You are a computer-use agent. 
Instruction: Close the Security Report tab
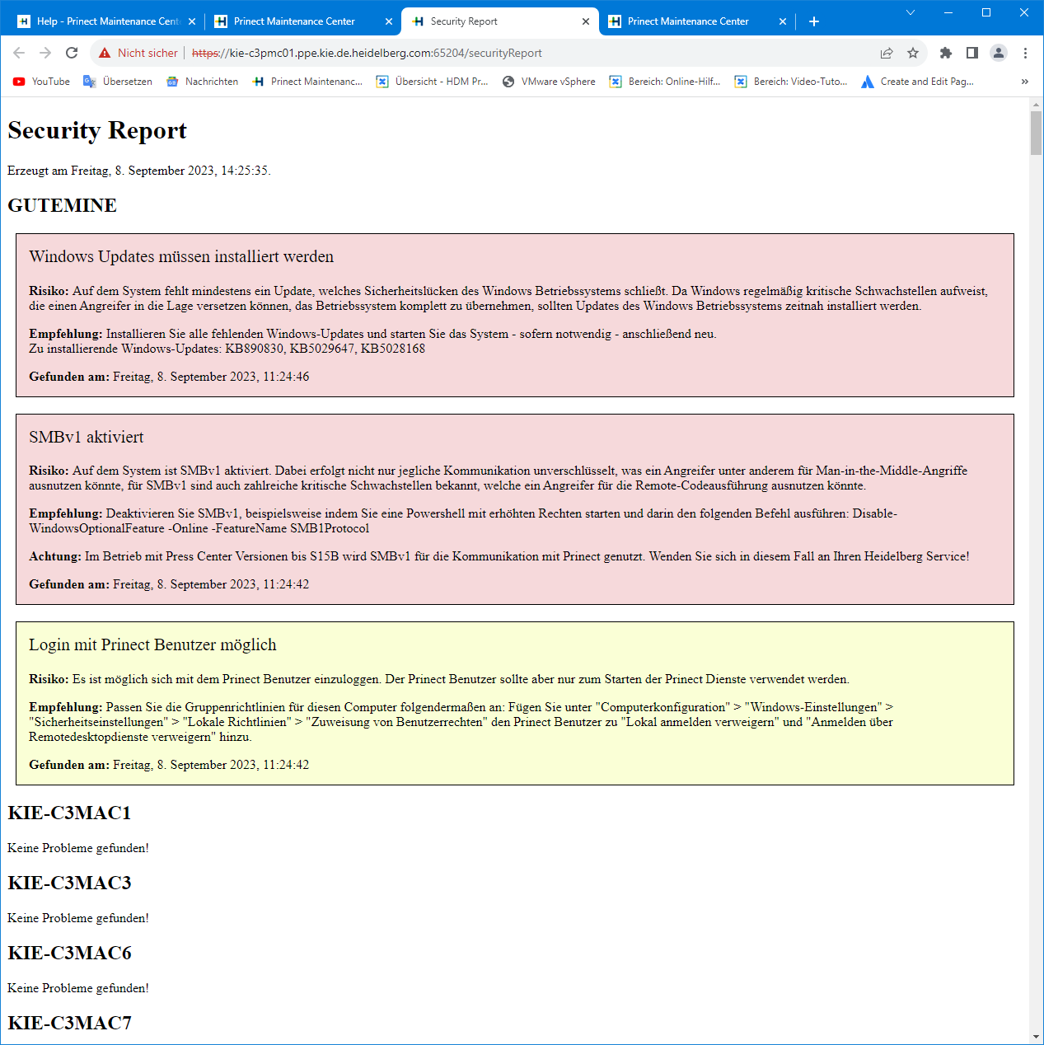pos(586,21)
